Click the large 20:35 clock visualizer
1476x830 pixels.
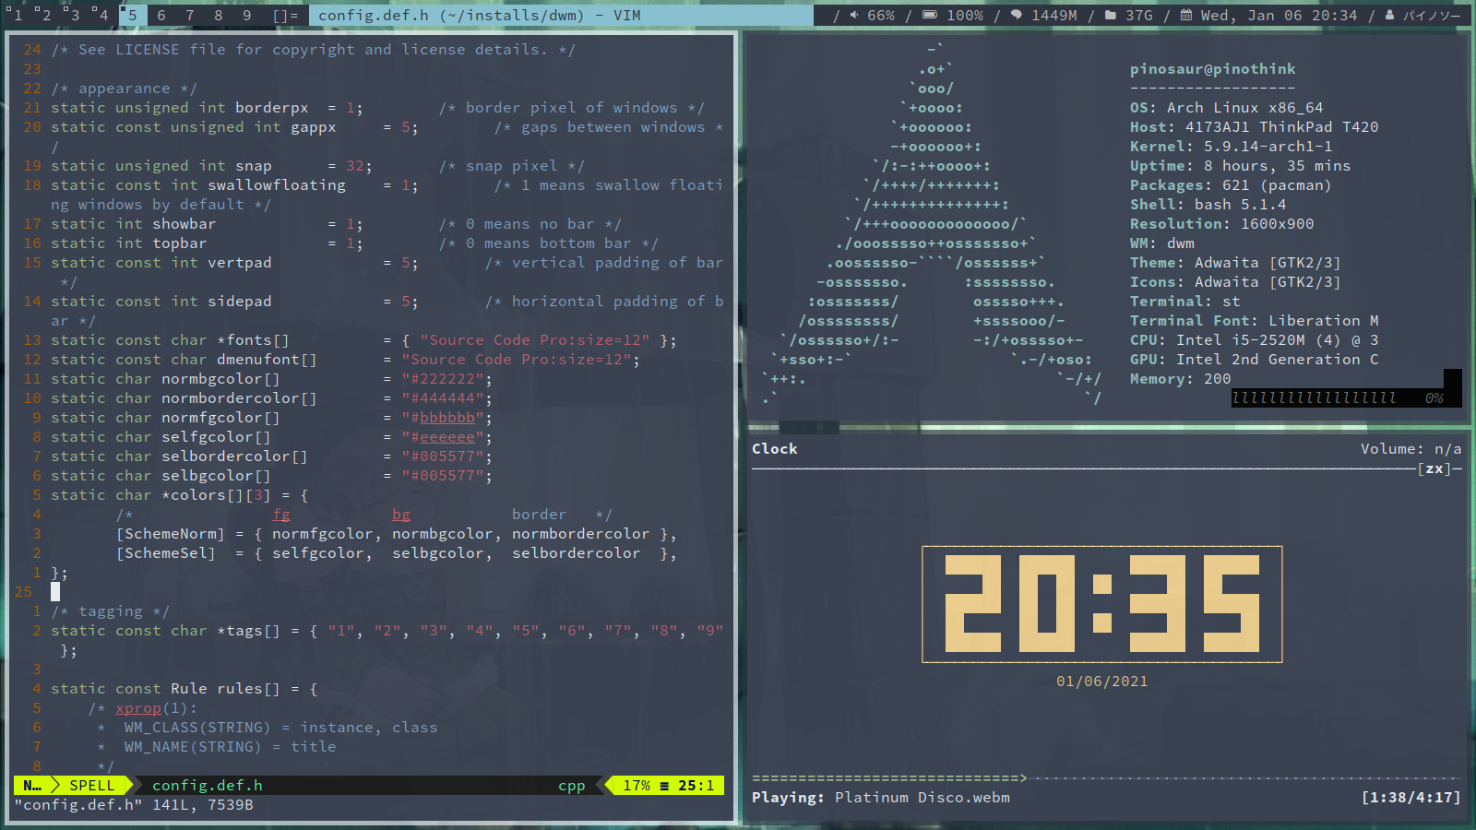point(1101,604)
